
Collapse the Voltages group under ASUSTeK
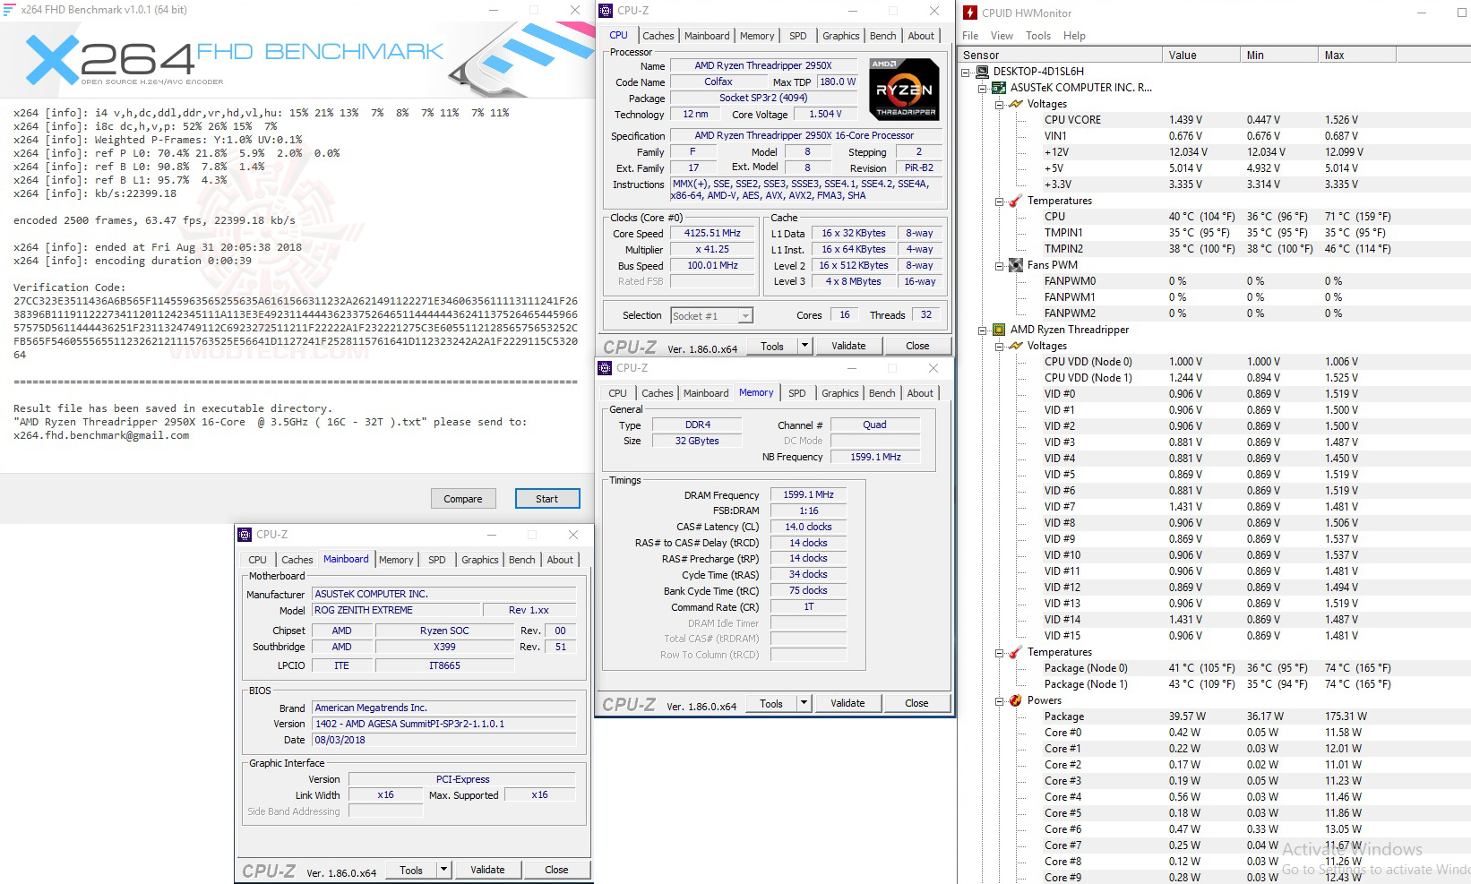[x=1000, y=104]
